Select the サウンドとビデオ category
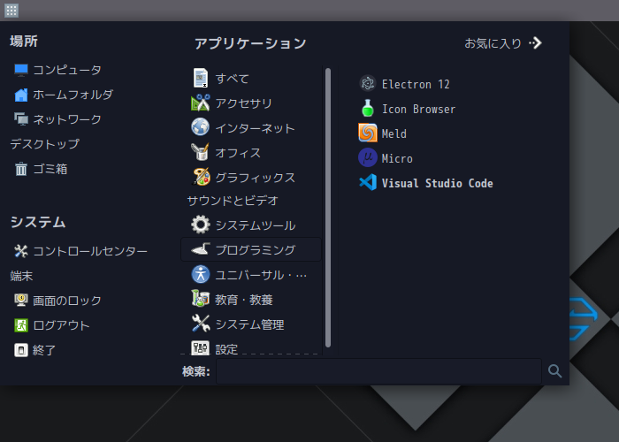Image resolution: width=619 pixels, height=442 pixels. pyautogui.click(x=233, y=201)
